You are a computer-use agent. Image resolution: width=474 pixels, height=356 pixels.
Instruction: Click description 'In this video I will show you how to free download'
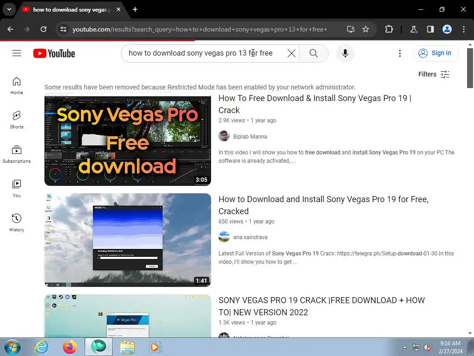tap(337, 157)
